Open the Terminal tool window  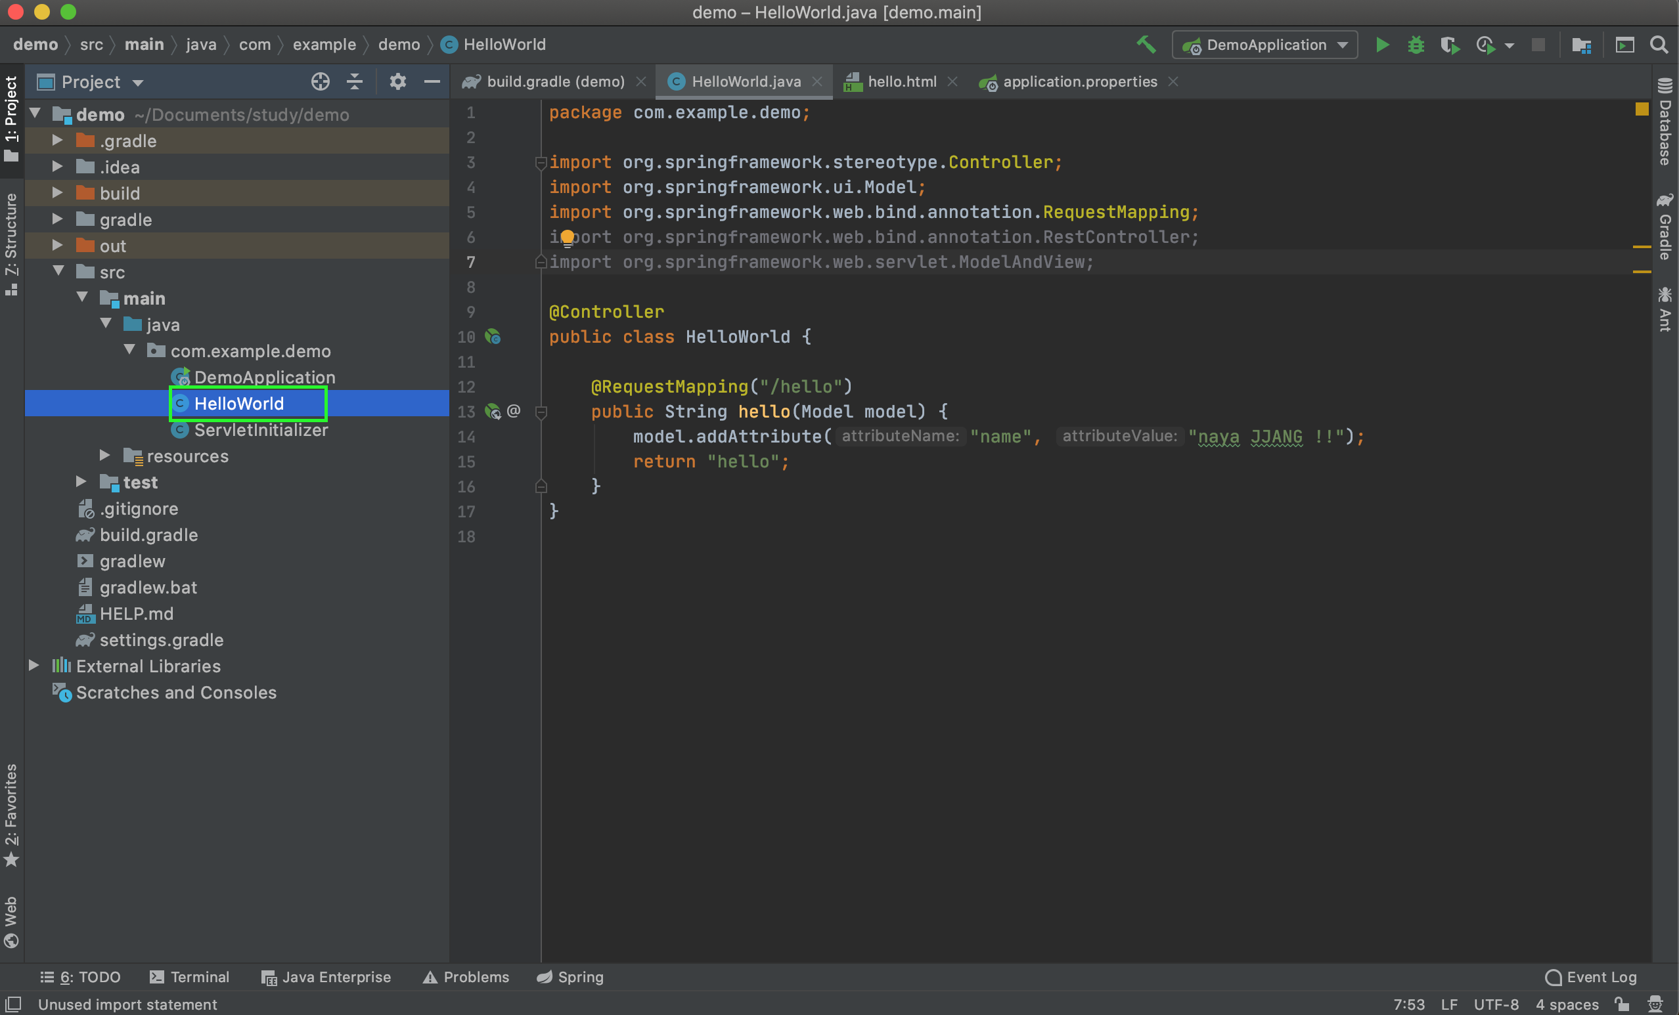[x=189, y=976]
